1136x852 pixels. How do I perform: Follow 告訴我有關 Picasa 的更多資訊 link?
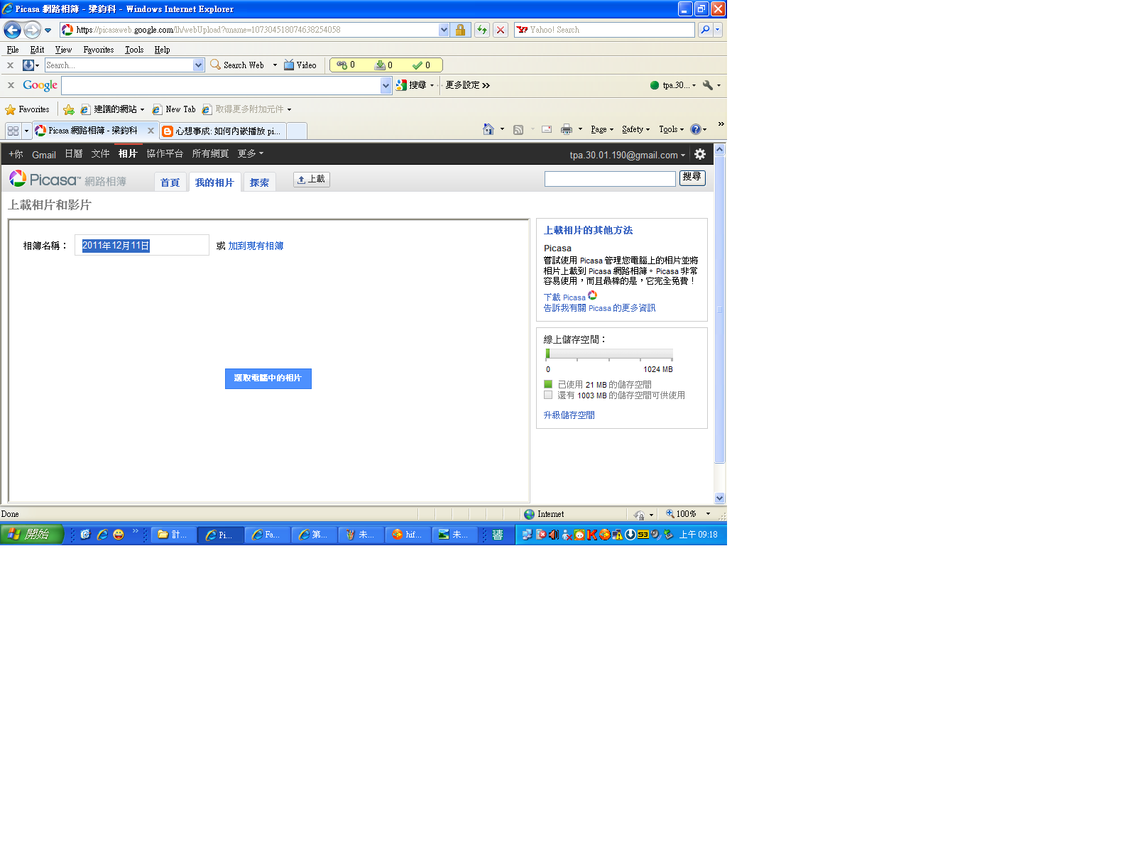599,308
